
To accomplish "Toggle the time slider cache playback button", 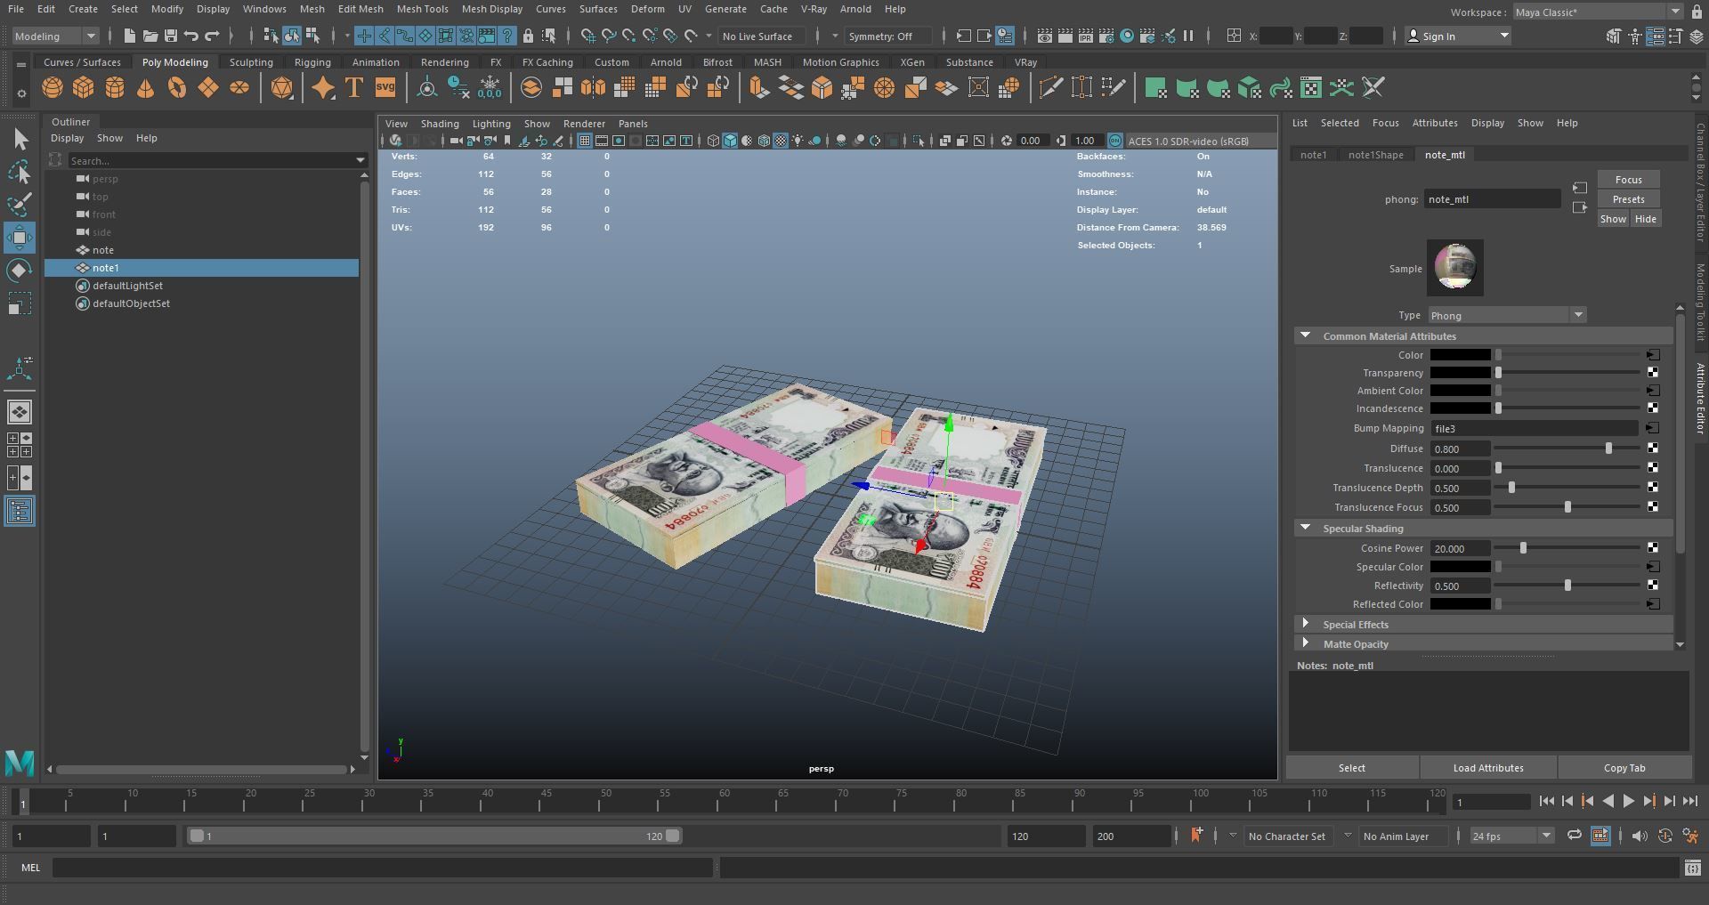I will tap(1600, 836).
